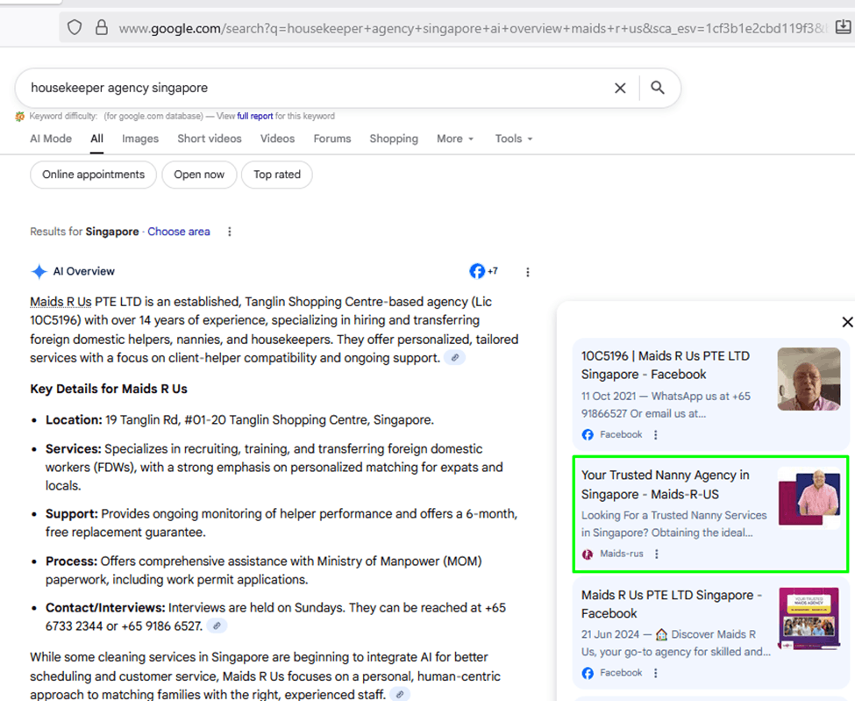Image resolution: width=855 pixels, height=701 pixels.
Task: Click the shield icon in address bar
Action: point(75,27)
